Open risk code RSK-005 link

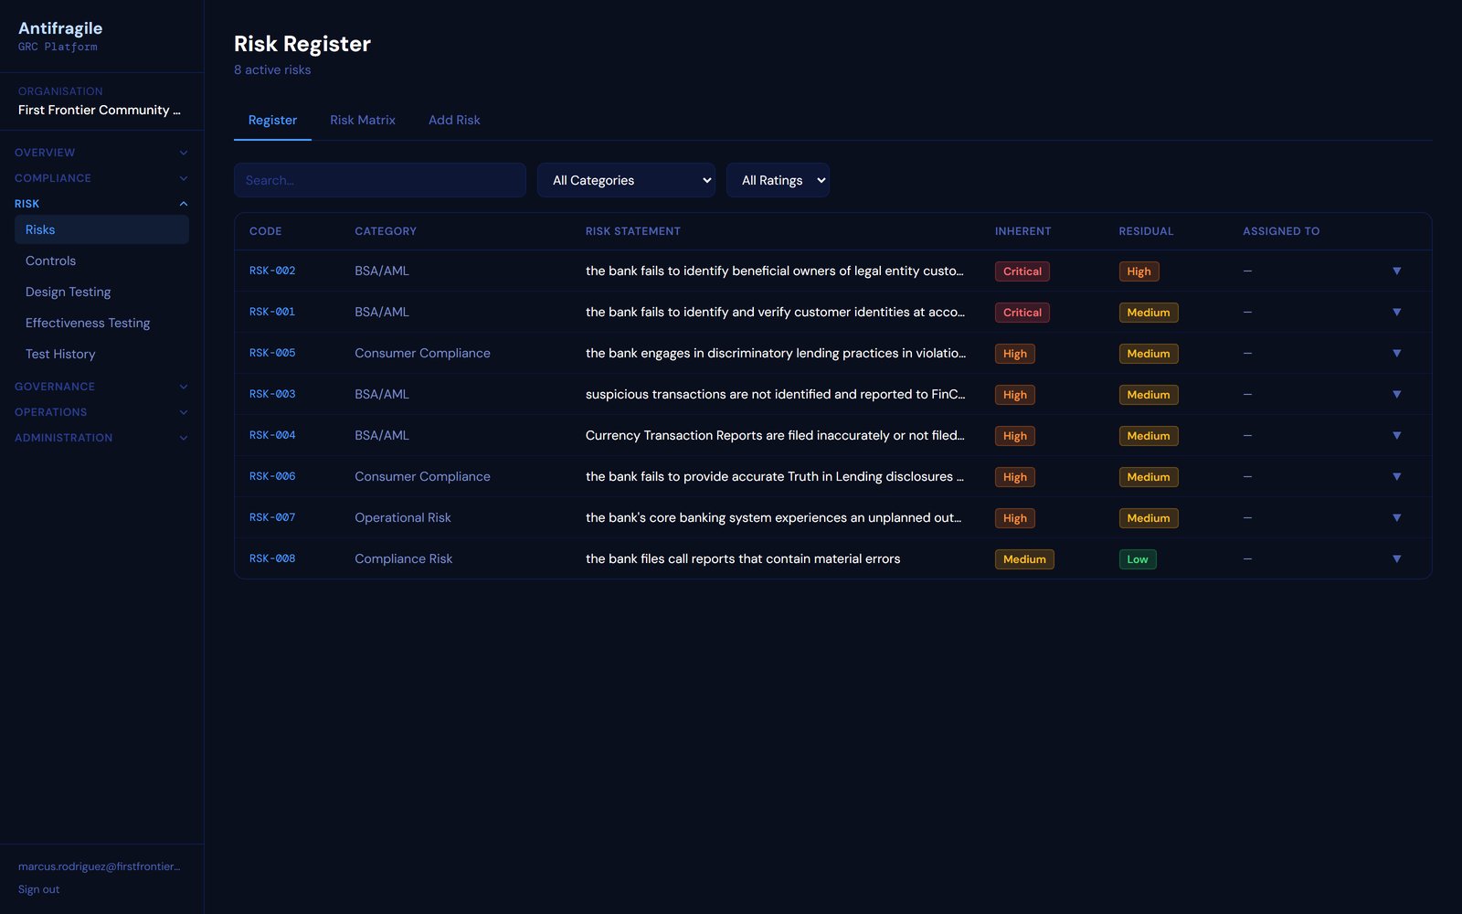(x=272, y=353)
